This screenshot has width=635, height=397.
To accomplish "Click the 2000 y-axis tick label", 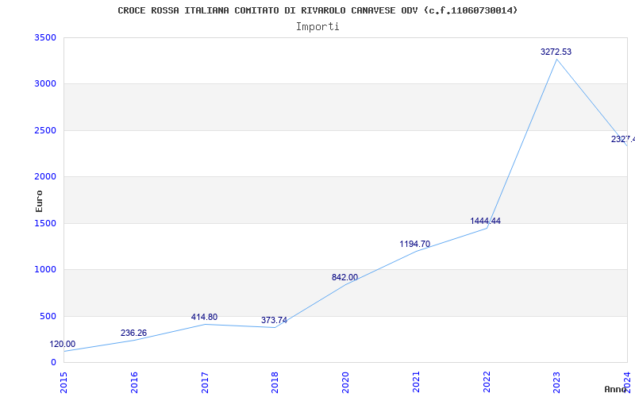I will 45,176.
